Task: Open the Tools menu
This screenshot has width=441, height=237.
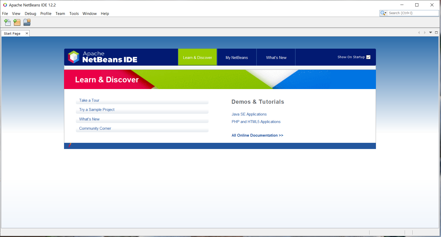Action: [x=74, y=14]
